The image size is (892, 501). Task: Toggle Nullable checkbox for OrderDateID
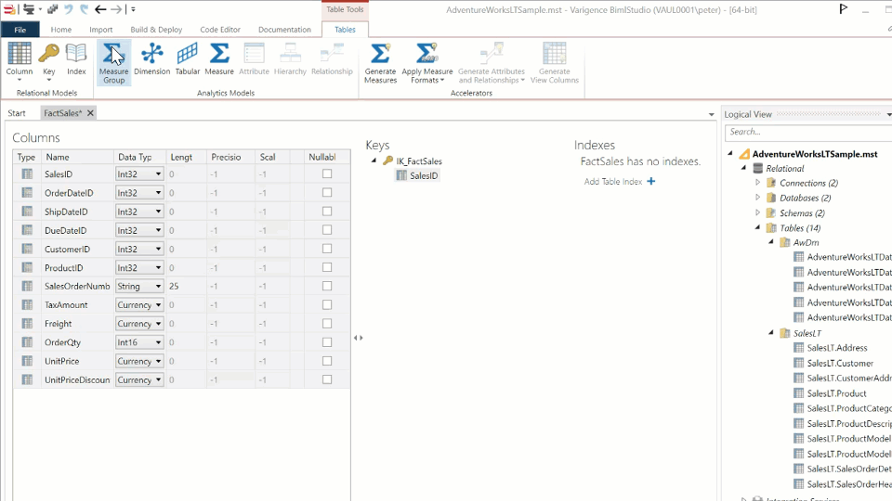327,193
